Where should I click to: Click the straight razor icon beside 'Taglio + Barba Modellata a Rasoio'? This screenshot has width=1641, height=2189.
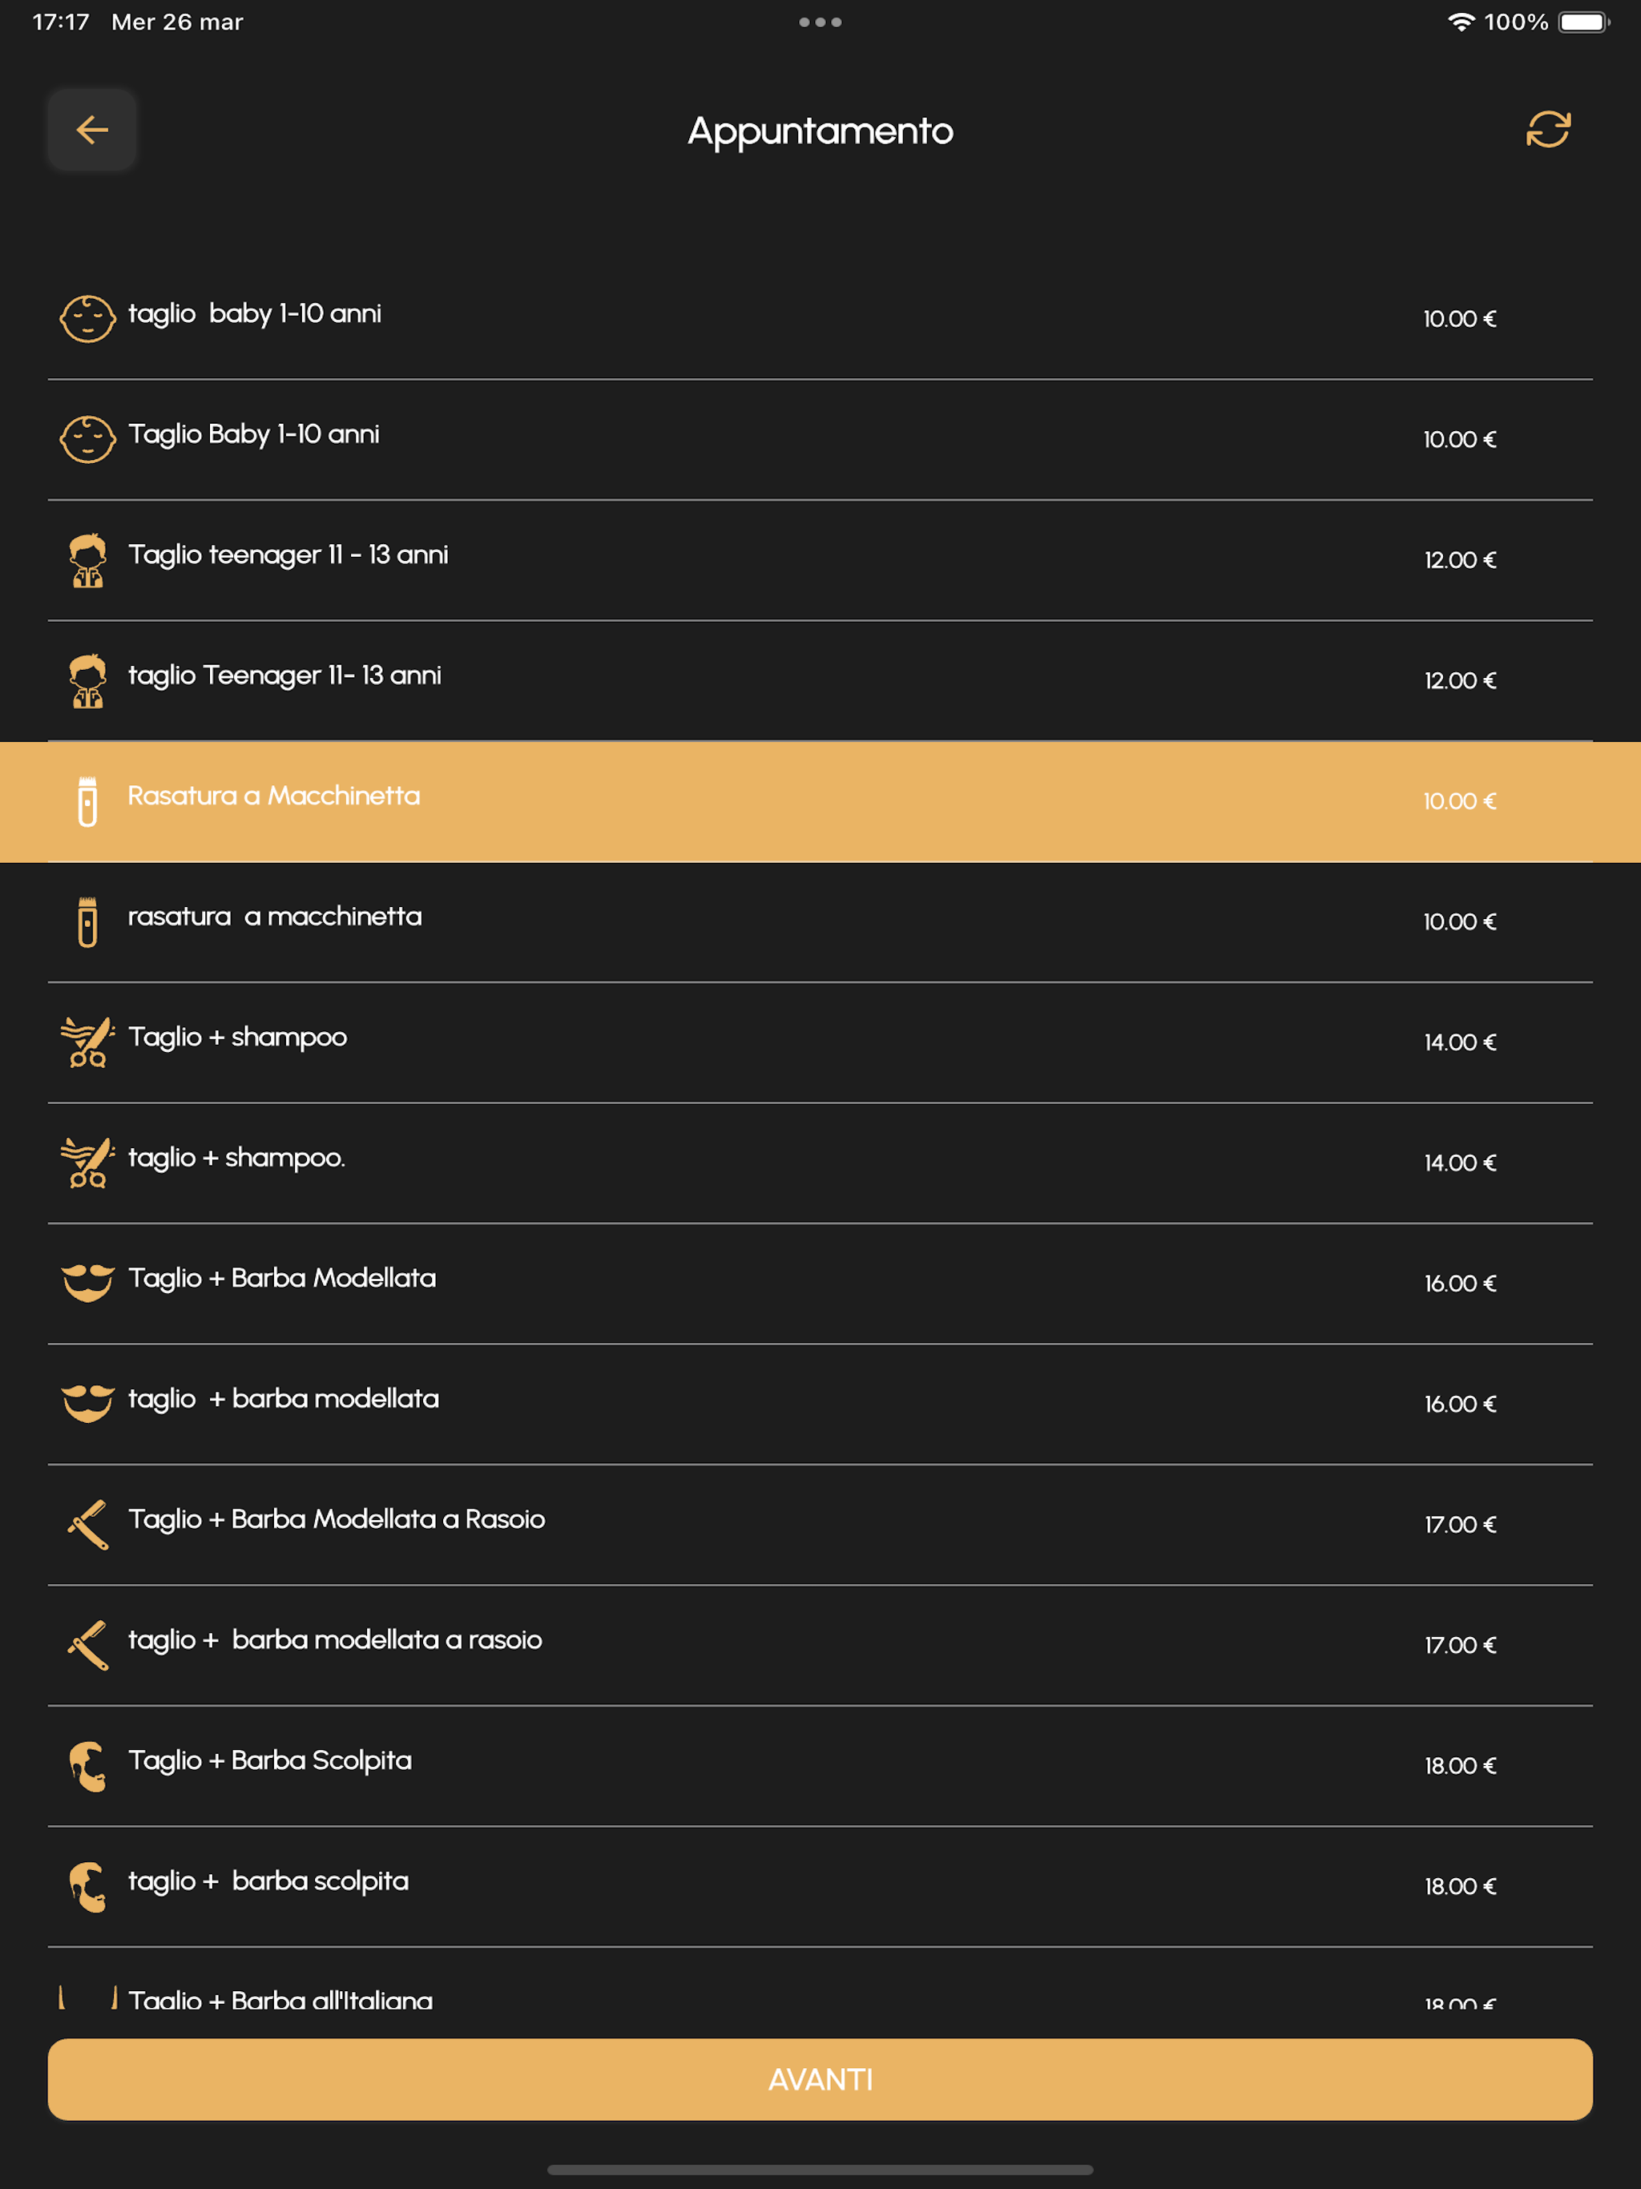[x=87, y=1524]
